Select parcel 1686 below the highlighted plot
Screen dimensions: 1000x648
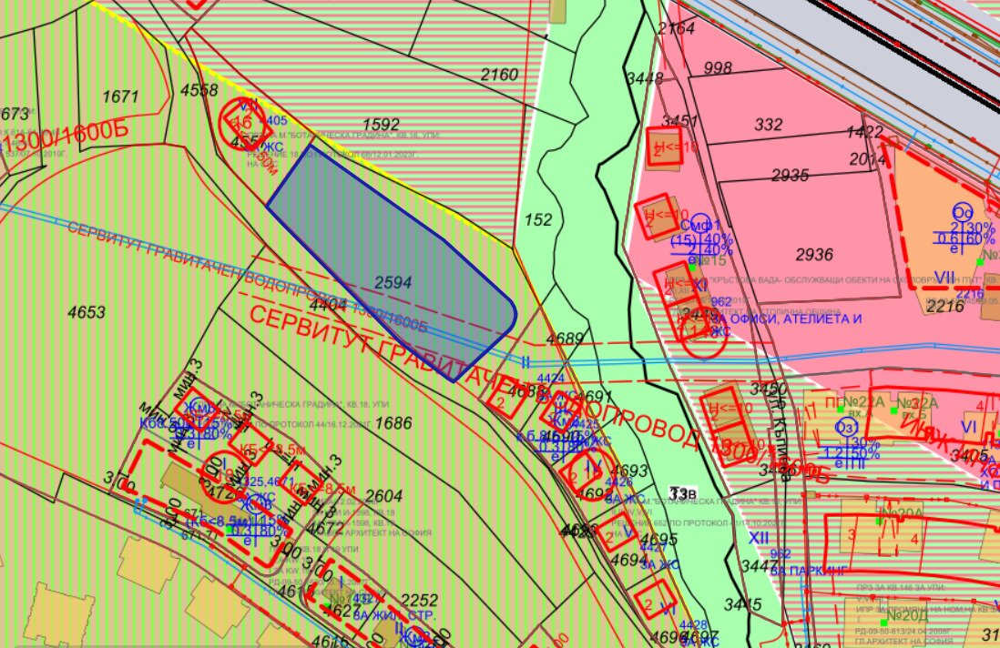394,422
